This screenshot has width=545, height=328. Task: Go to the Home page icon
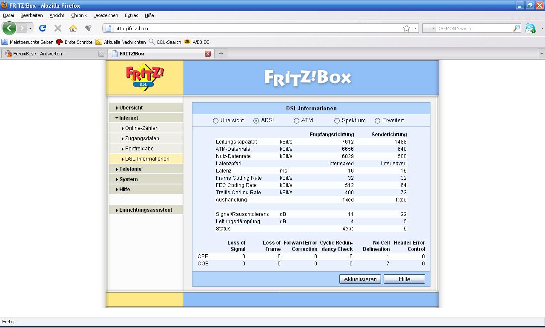coord(73,28)
